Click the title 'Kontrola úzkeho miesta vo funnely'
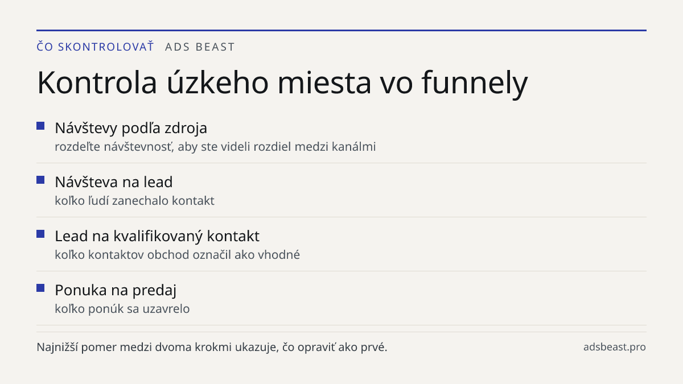The width and height of the screenshot is (683, 384). [x=282, y=82]
